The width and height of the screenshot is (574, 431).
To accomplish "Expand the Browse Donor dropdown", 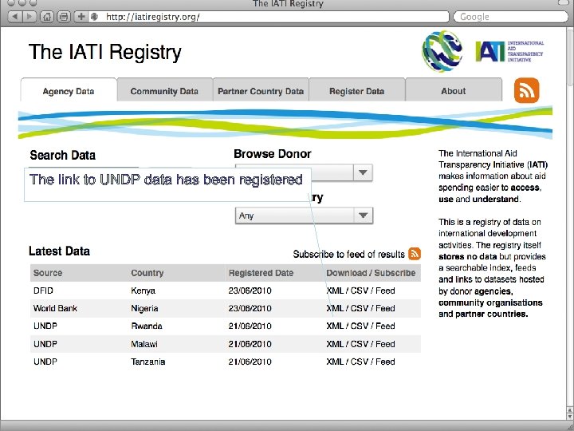I will coord(363,172).
